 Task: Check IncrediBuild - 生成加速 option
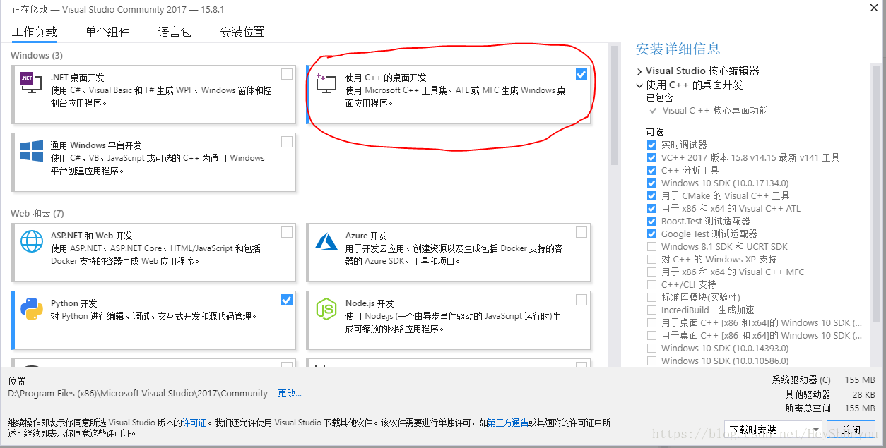(x=651, y=310)
